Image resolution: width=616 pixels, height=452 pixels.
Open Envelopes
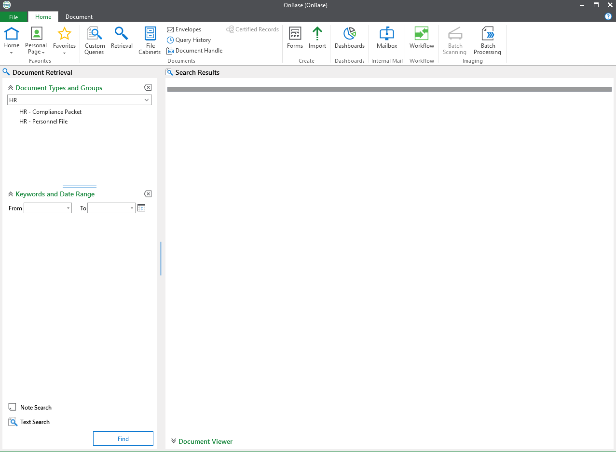(184, 29)
